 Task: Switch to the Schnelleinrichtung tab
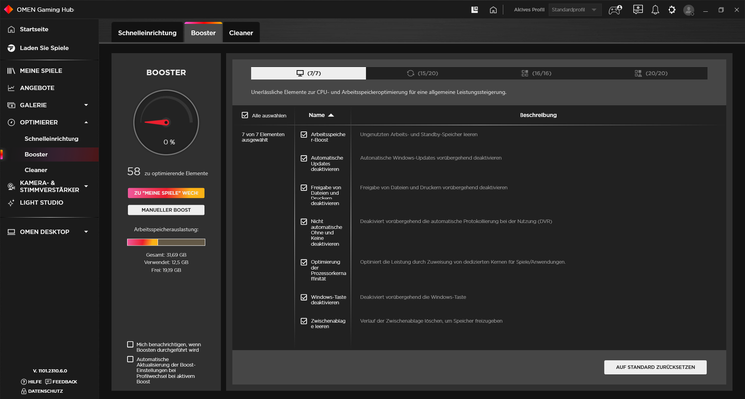(x=147, y=33)
